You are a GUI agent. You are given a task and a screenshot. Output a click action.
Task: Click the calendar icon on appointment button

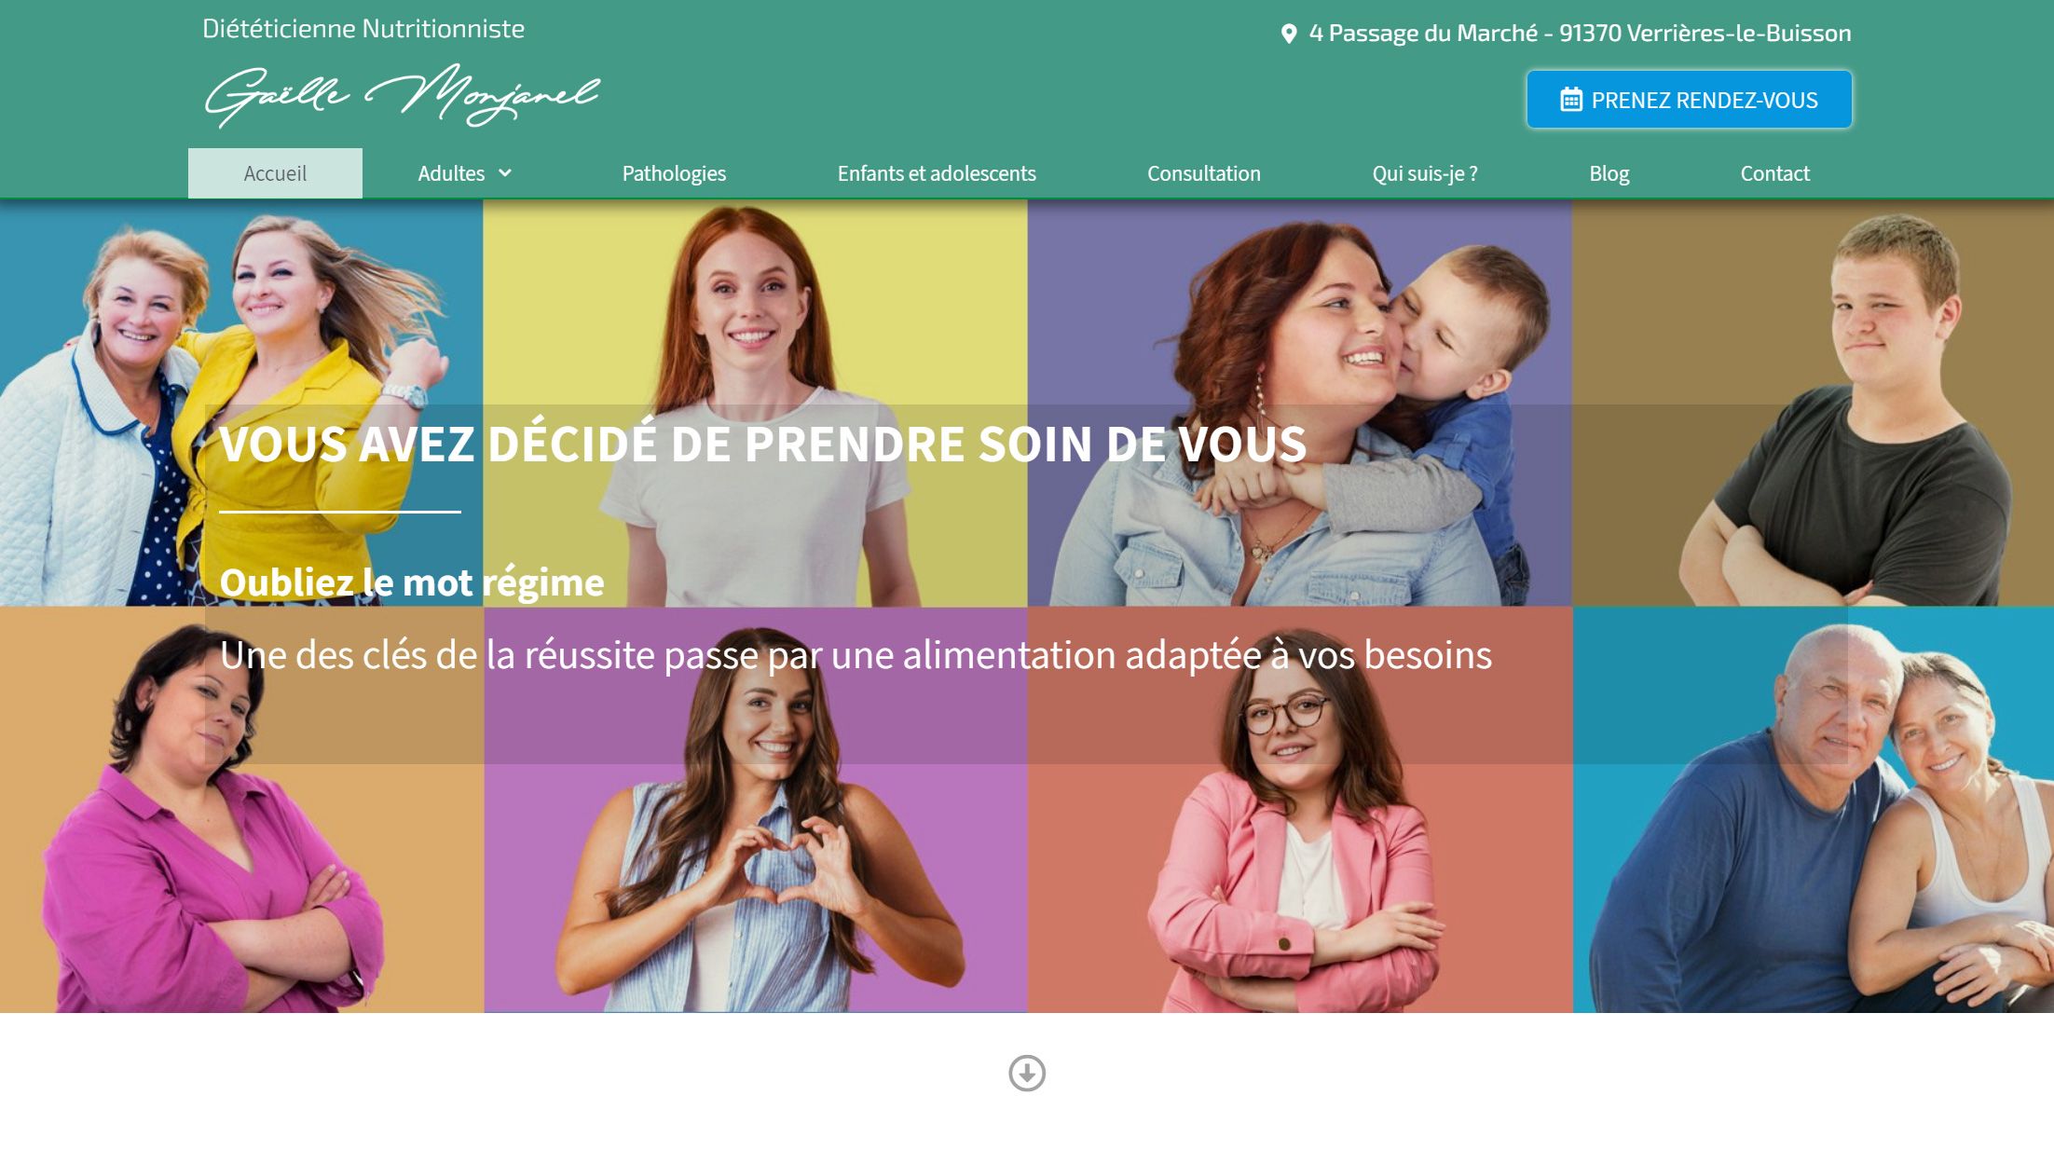pyautogui.click(x=1571, y=100)
